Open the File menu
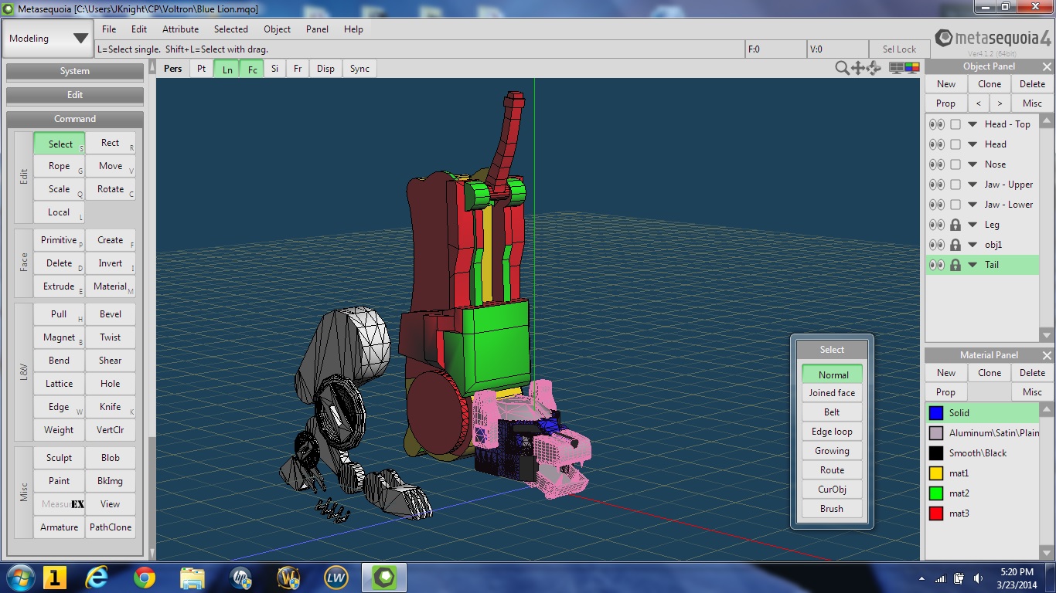1056x593 pixels. (x=109, y=29)
